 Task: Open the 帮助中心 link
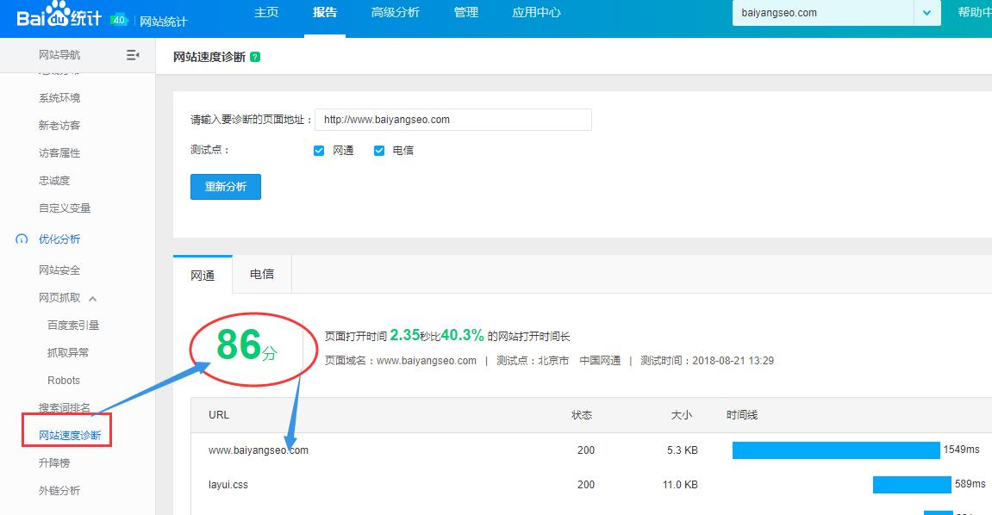(x=974, y=12)
